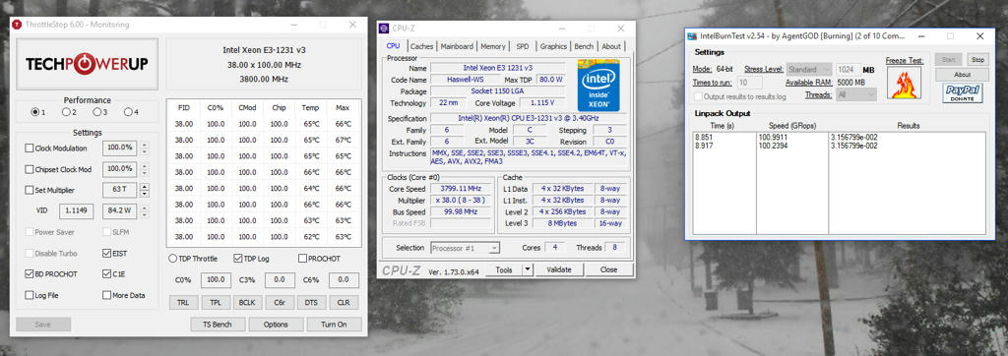Viewport: 1008px width, 356px height.
Task: Switch to the CPU tab in CPU-Z
Action: coord(394,46)
